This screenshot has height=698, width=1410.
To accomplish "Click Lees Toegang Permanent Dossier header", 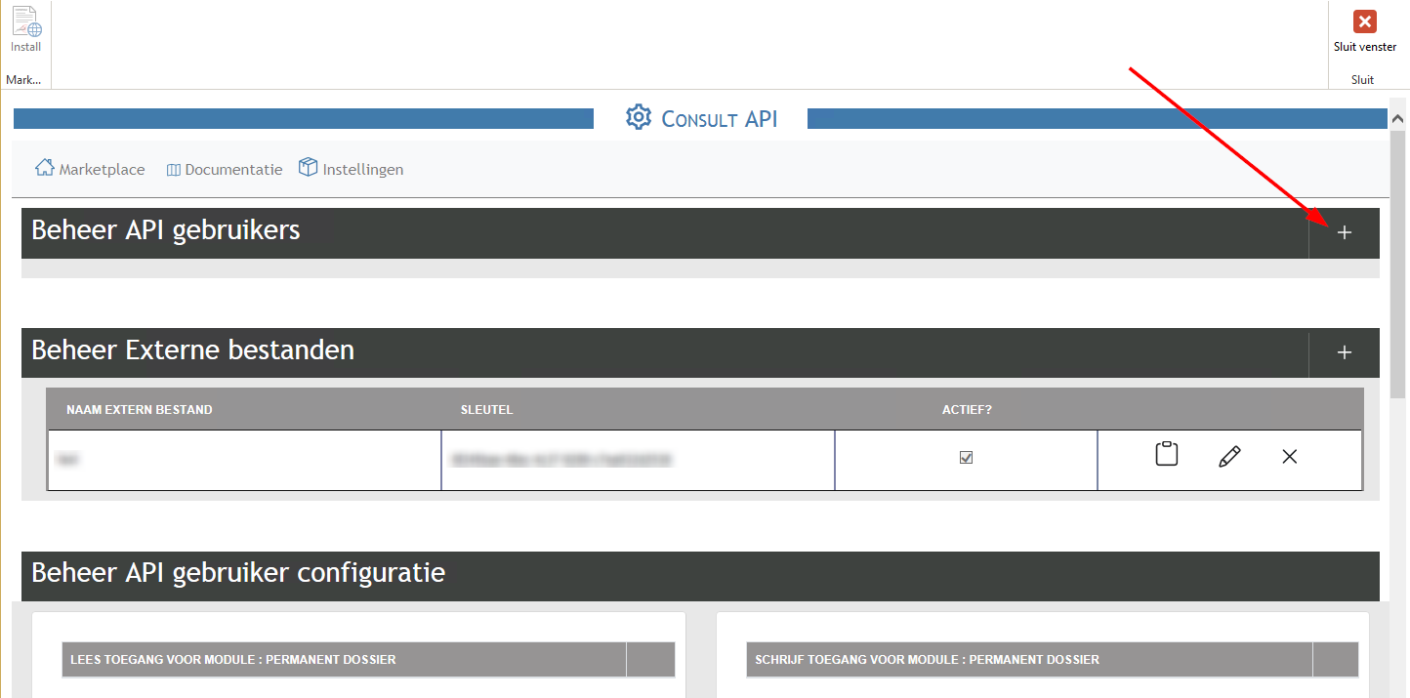I will click(x=232, y=660).
